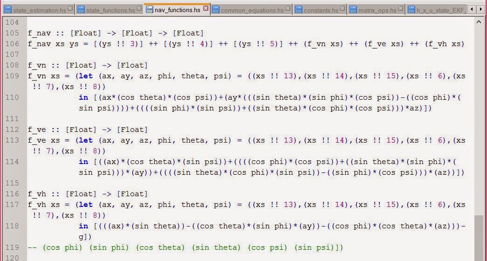This screenshot has width=487, height=261.
Task: Click the 'let' keyword on line 109
Action: click(x=86, y=76)
